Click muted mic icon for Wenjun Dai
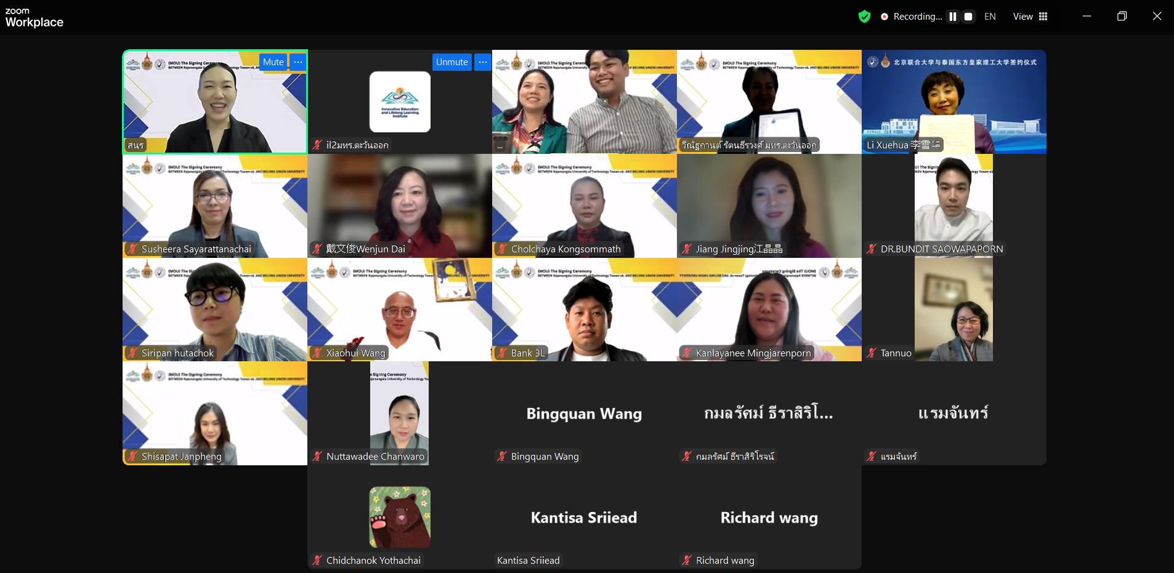 (x=317, y=249)
